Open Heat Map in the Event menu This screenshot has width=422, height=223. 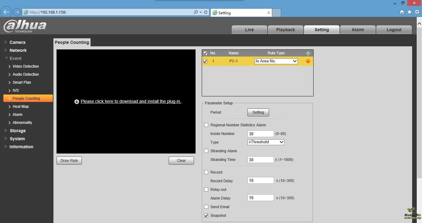pyautogui.click(x=21, y=107)
